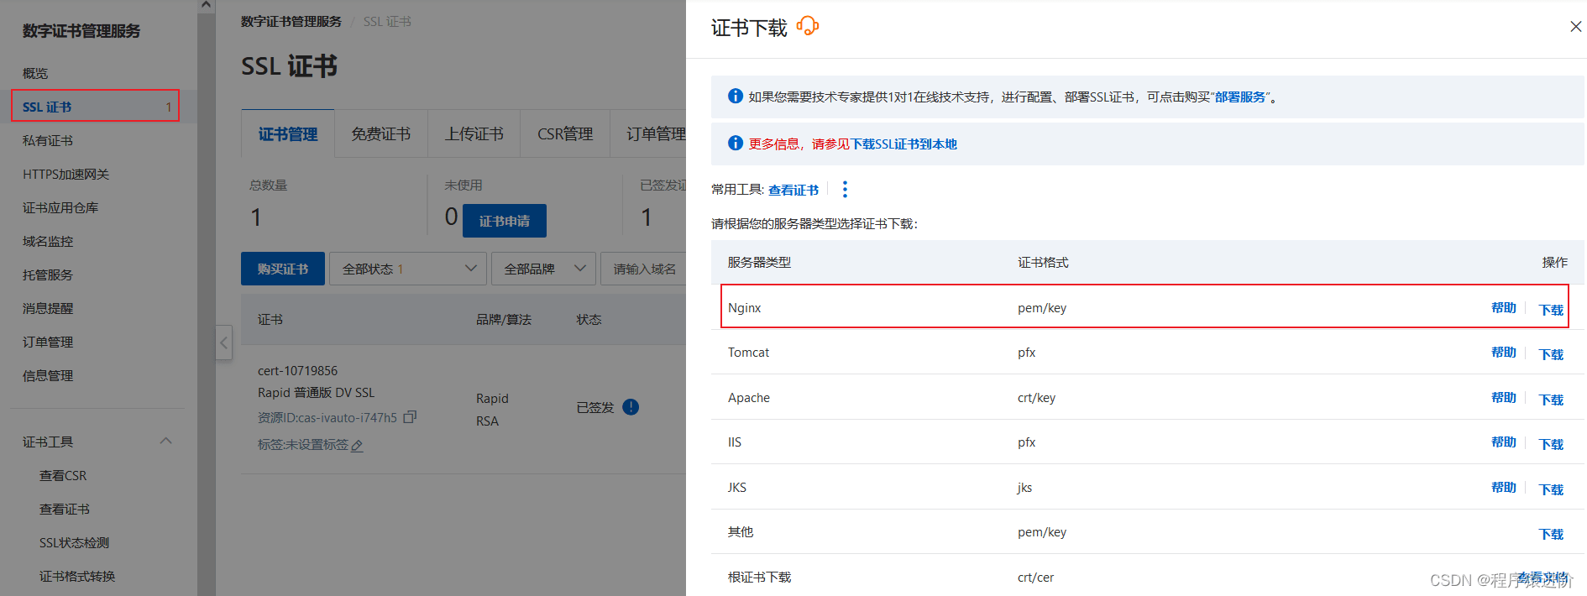Select SSL 证书 in the left menu
The height and width of the screenshot is (596, 1587).
pyautogui.click(x=95, y=107)
